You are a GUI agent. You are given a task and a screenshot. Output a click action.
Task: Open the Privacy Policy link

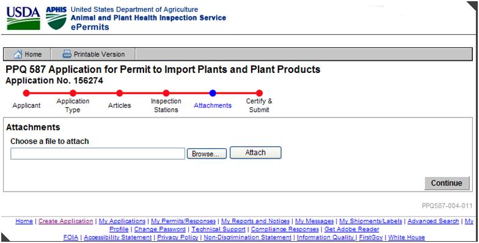pyautogui.click(x=178, y=237)
